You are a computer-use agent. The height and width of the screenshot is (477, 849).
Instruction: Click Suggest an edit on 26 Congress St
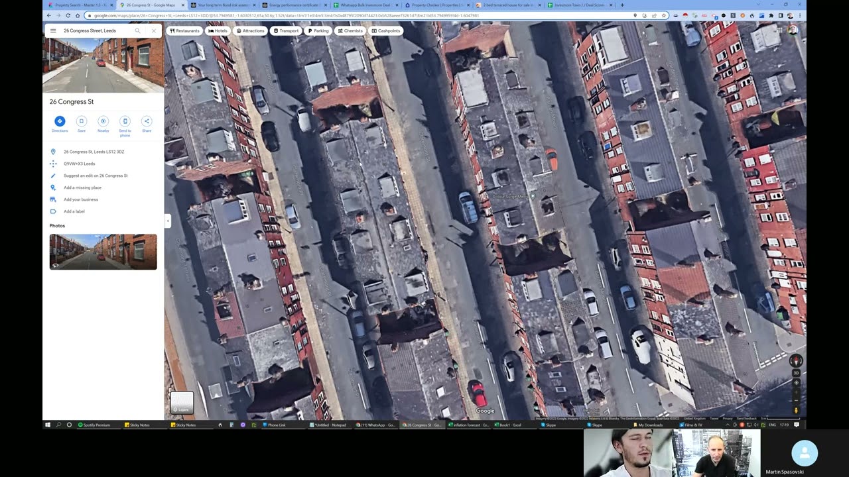[x=96, y=176]
